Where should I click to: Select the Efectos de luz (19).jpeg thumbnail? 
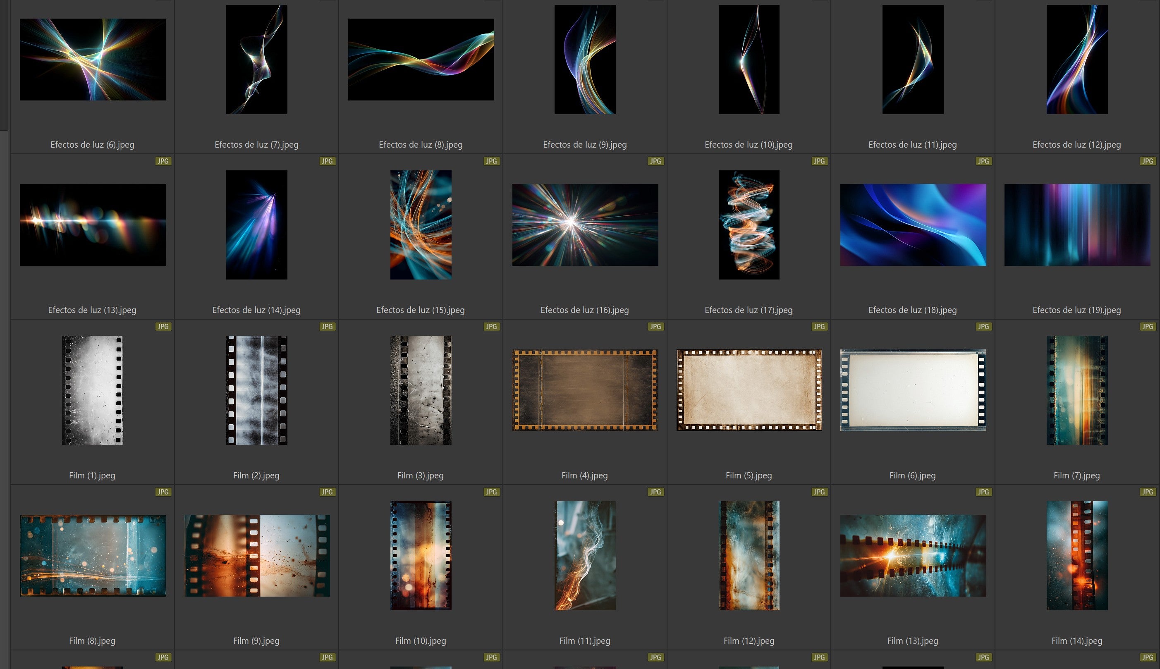1077,225
